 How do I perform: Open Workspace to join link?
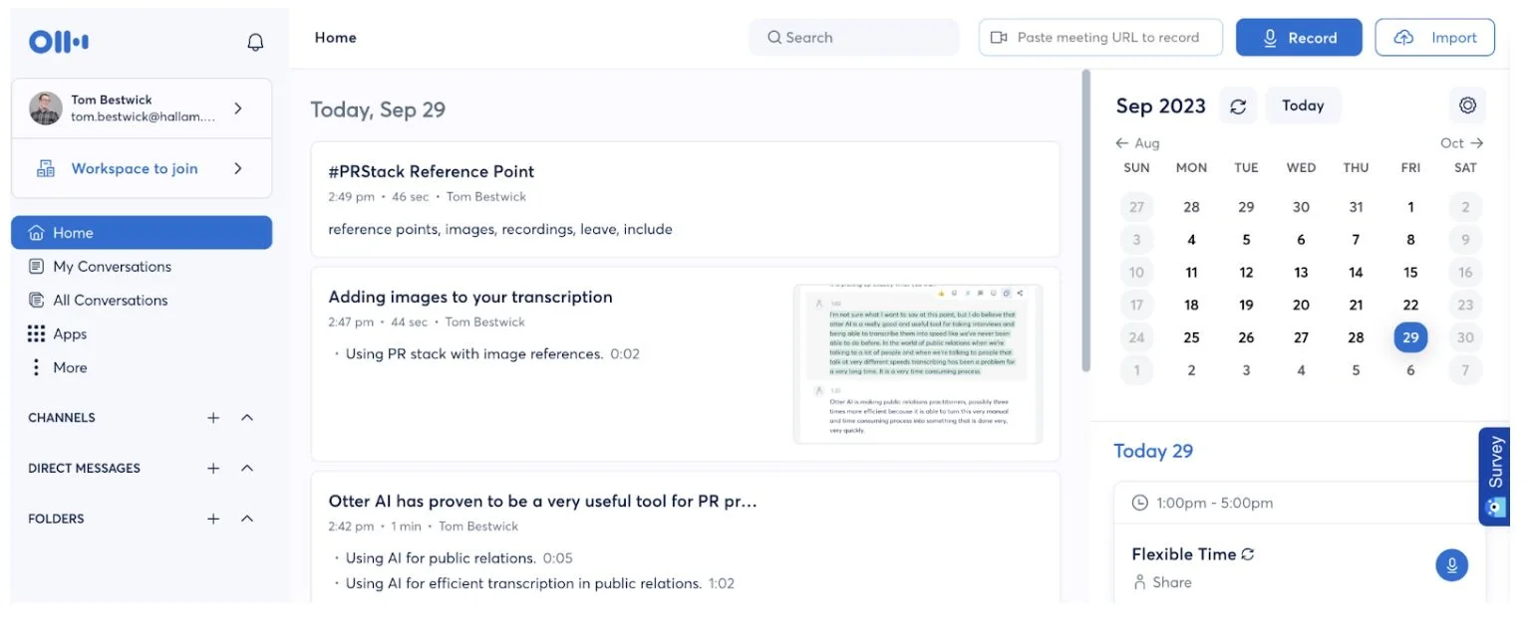point(134,168)
